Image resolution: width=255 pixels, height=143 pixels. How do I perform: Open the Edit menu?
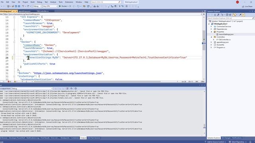point(8,2)
